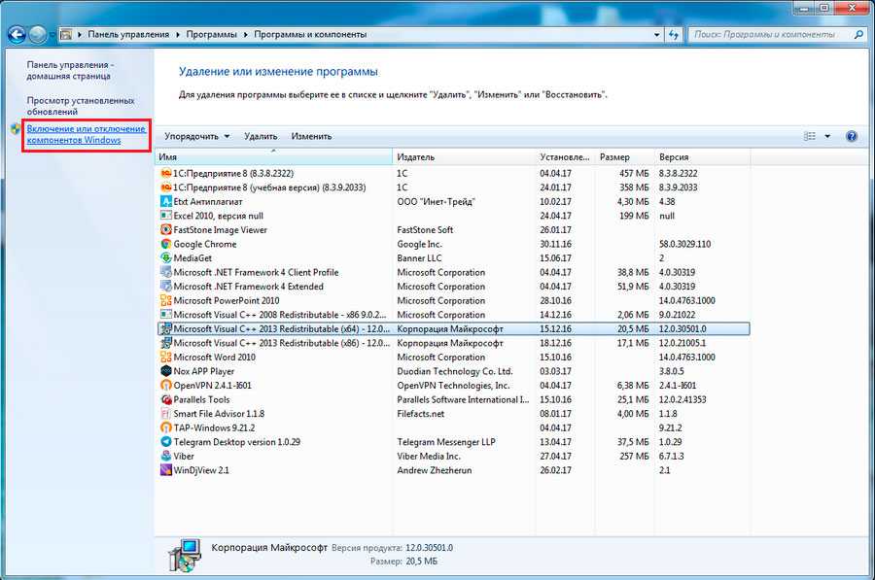875x580 pixels.
Task: Click the OpenVPN program icon
Action: 165,386
